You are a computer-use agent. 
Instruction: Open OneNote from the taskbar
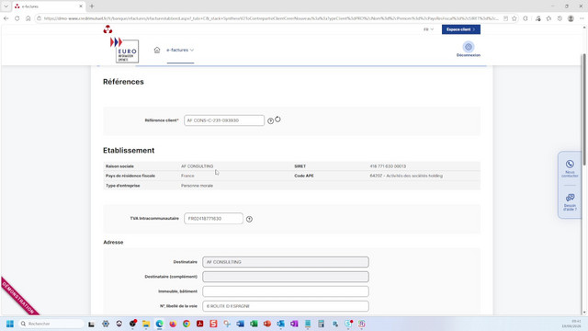[294, 324]
